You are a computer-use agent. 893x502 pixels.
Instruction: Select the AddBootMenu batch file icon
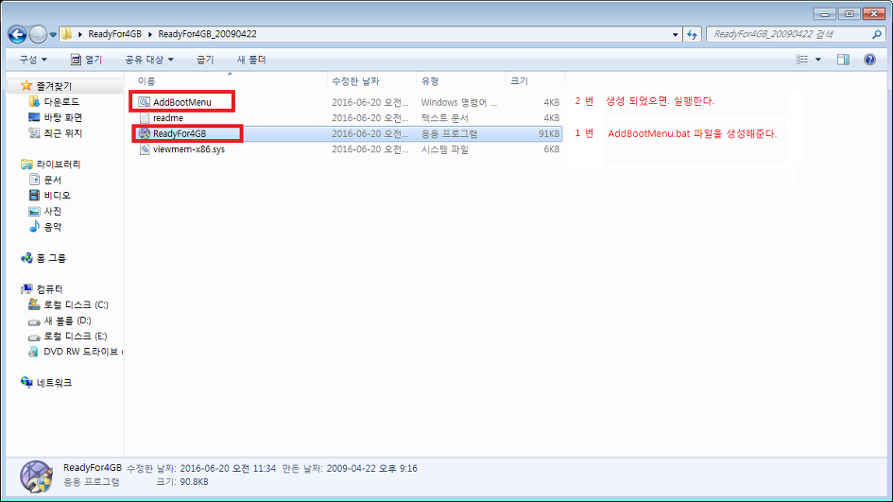[x=144, y=102]
